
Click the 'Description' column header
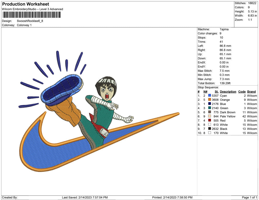point(228,91)
